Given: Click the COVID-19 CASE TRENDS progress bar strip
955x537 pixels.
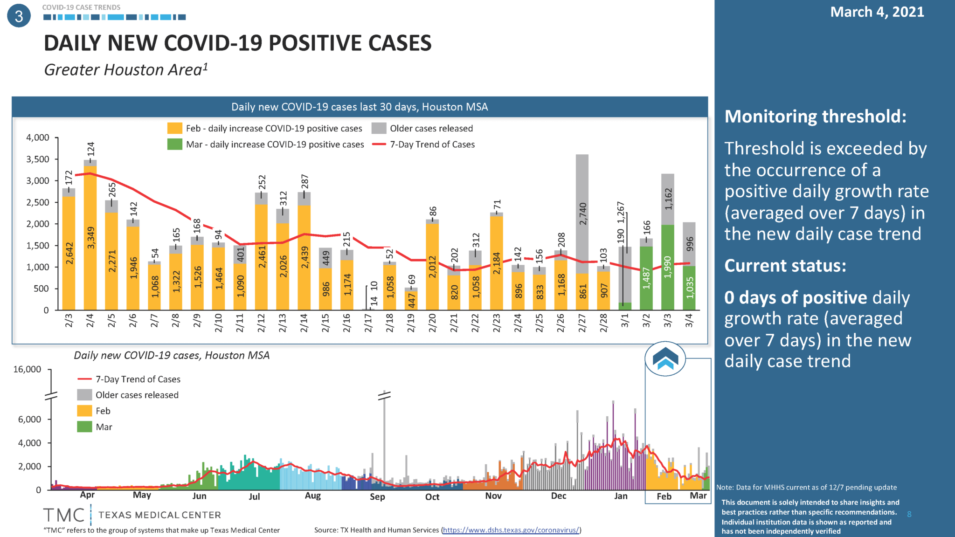Looking at the screenshot, I should pos(114,17).
